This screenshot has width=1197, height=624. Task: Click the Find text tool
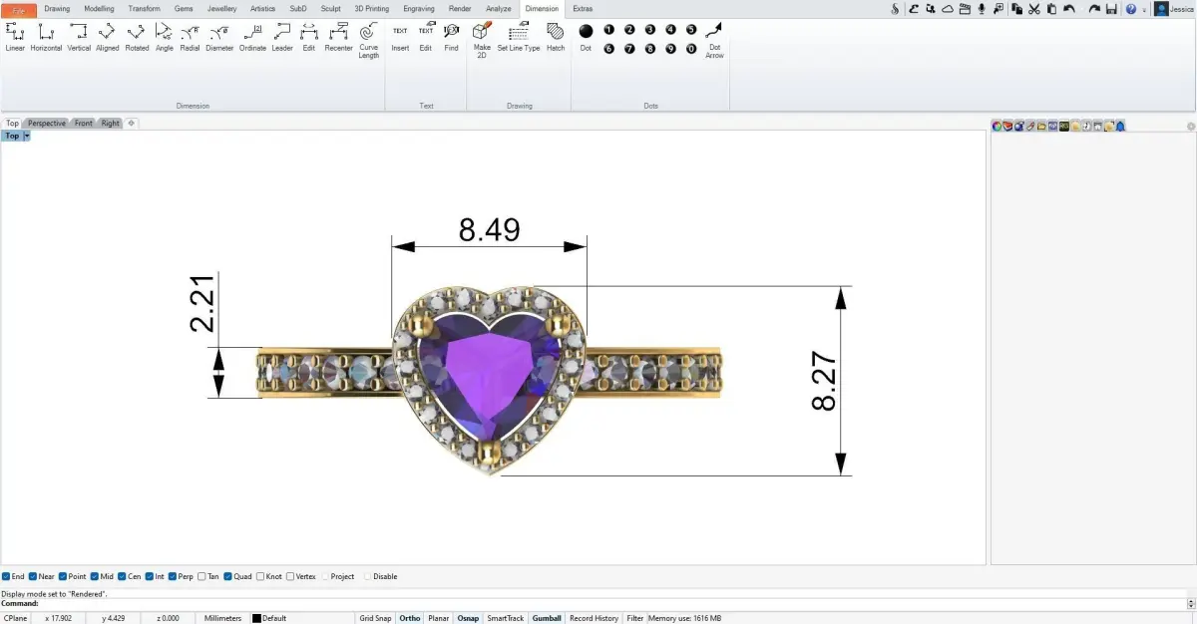(452, 38)
